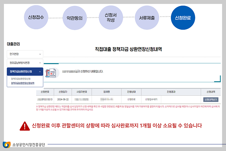Select the 신청접수 progress step circle
The width and height of the screenshot is (226, 151).
36,18
